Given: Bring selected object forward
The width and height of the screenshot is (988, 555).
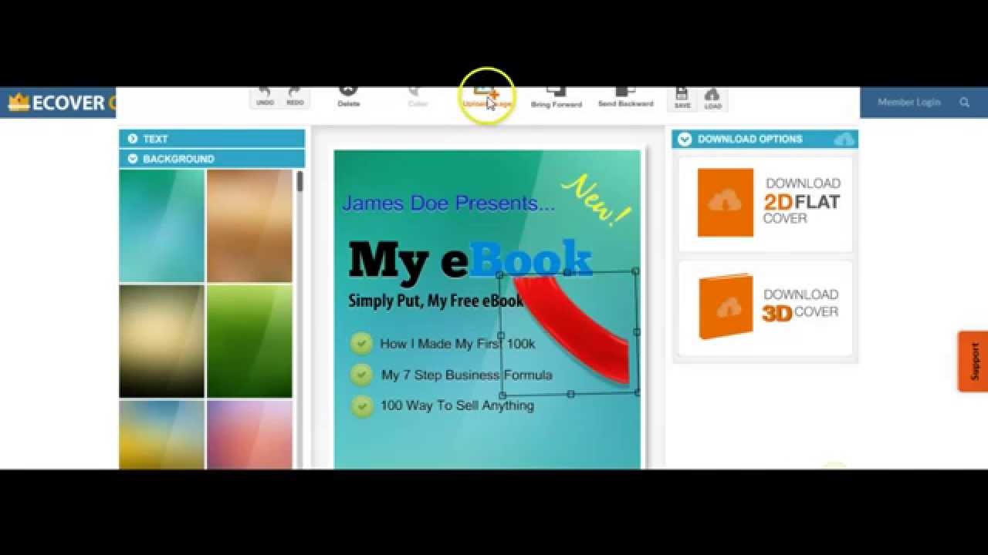Looking at the screenshot, I should pos(556,98).
